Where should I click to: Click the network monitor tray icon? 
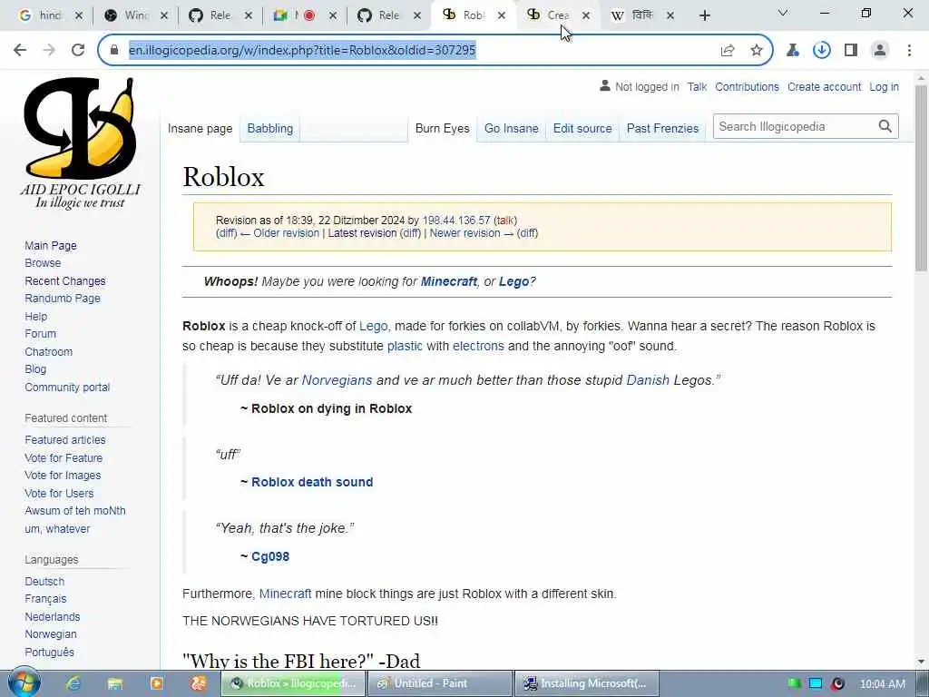tap(816, 683)
